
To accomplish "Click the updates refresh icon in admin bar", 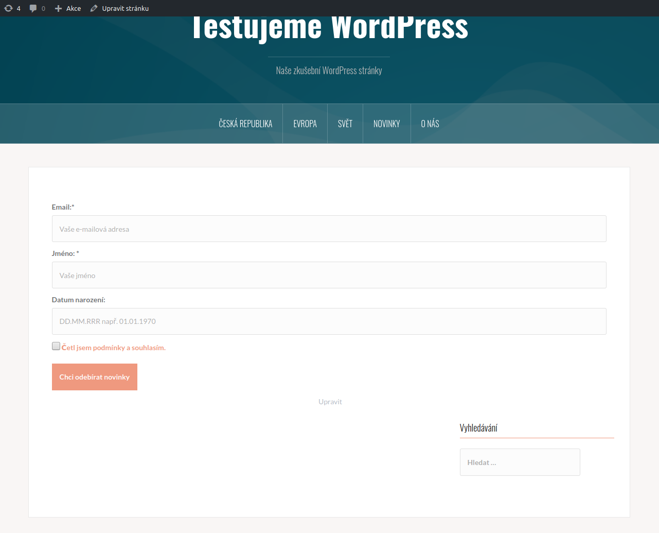I will [8, 8].
